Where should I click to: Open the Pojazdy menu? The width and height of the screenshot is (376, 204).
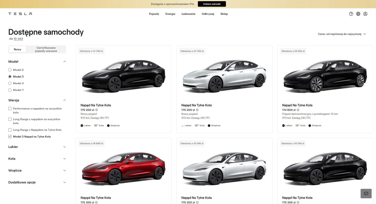[154, 14]
